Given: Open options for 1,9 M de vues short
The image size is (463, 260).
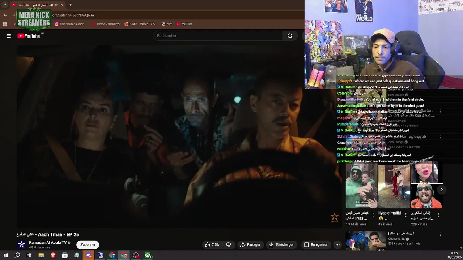Looking at the screenshot, I should click(x=373, y=214).
